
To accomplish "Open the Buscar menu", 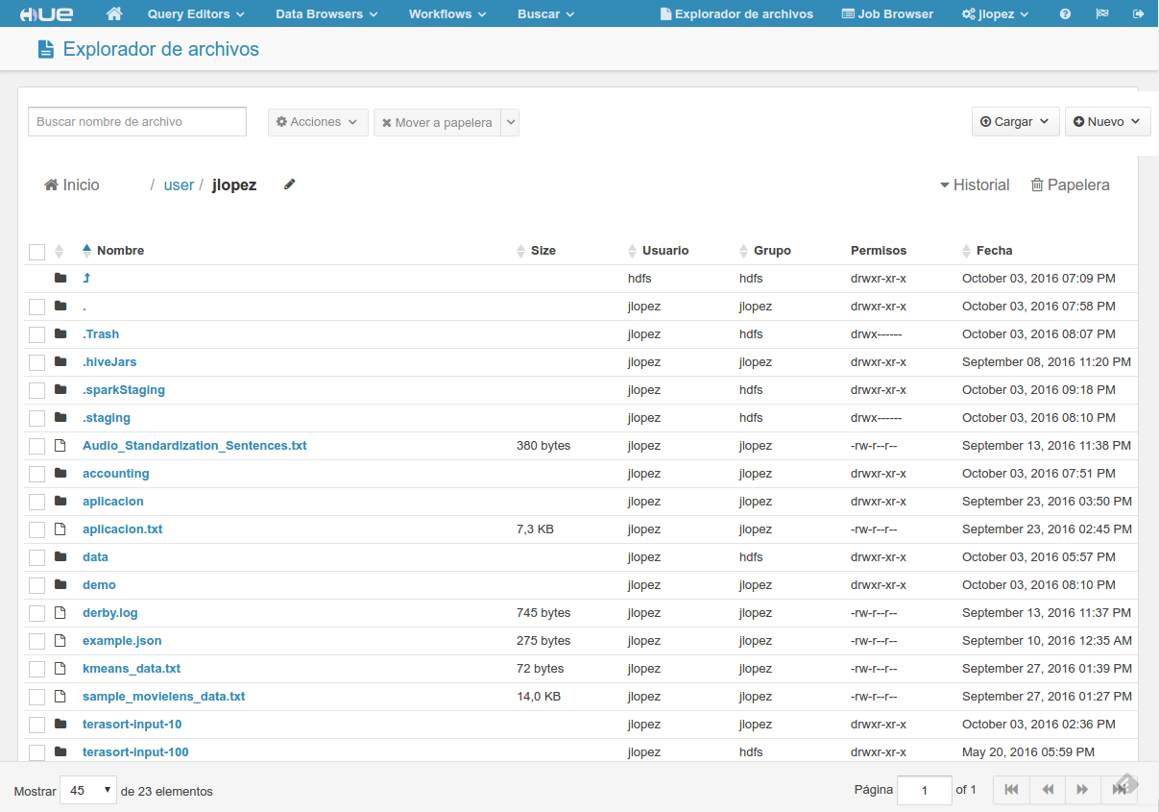I will pyautogui.click(x=545, y=14).
